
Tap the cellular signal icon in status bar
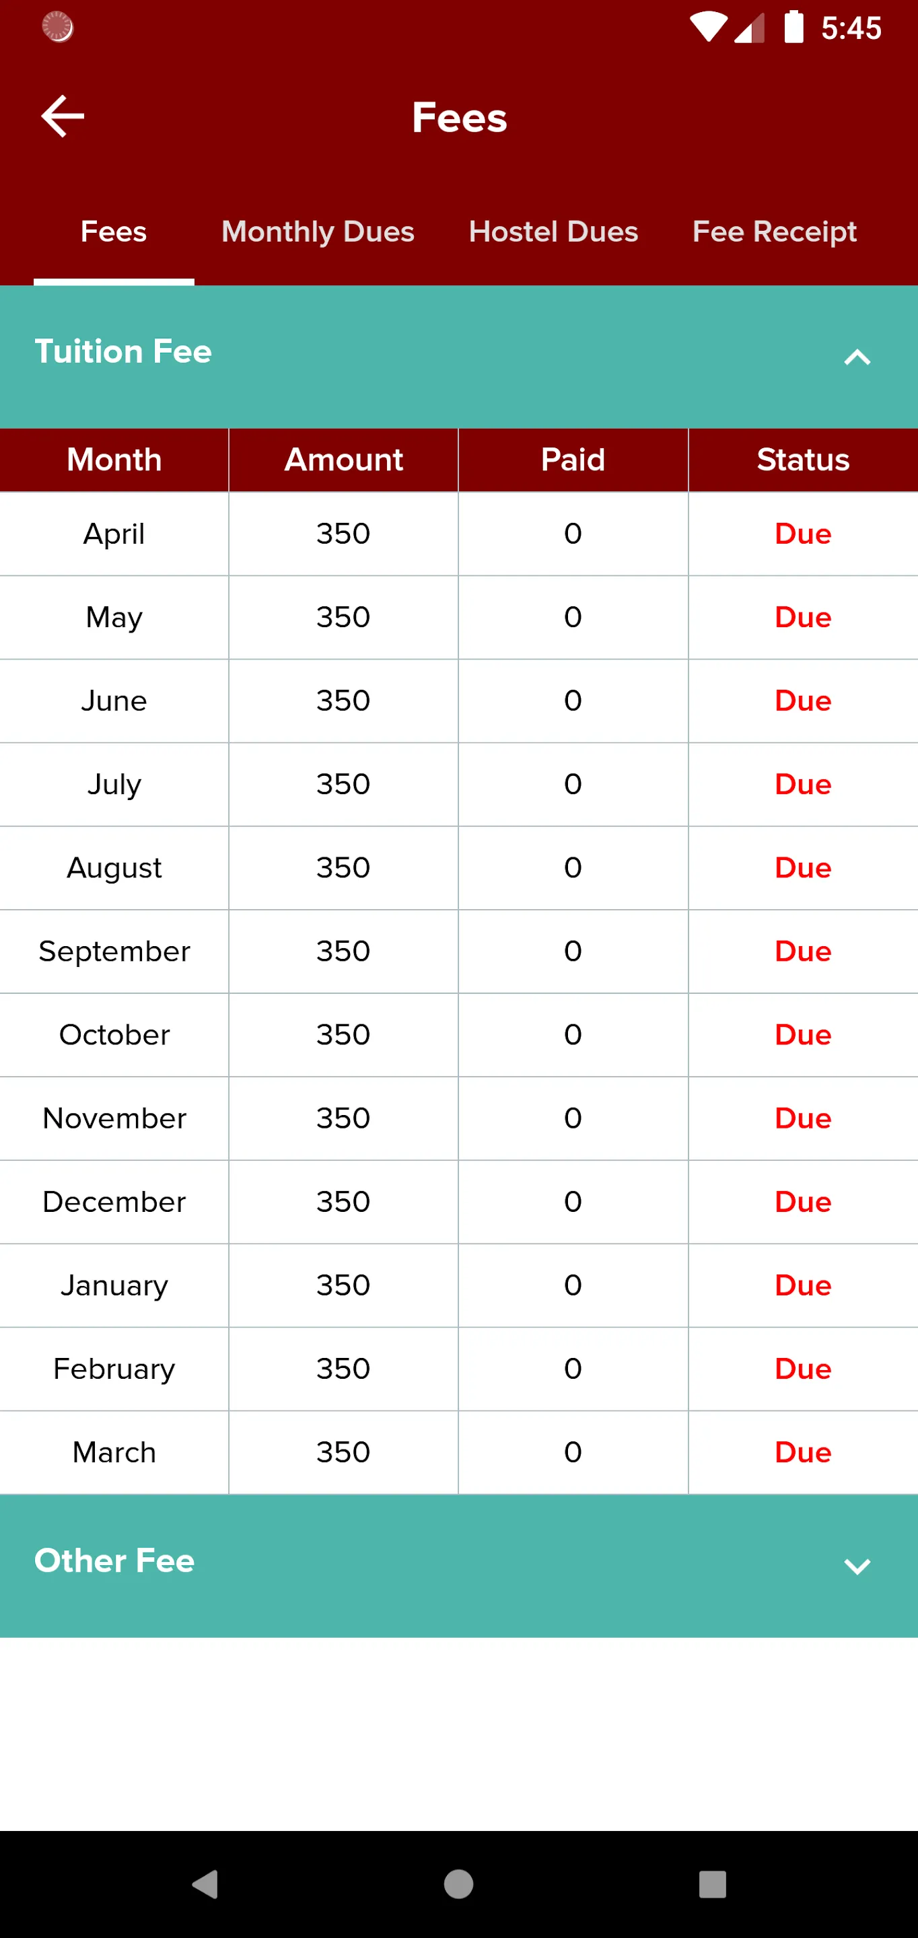(750, 28)
